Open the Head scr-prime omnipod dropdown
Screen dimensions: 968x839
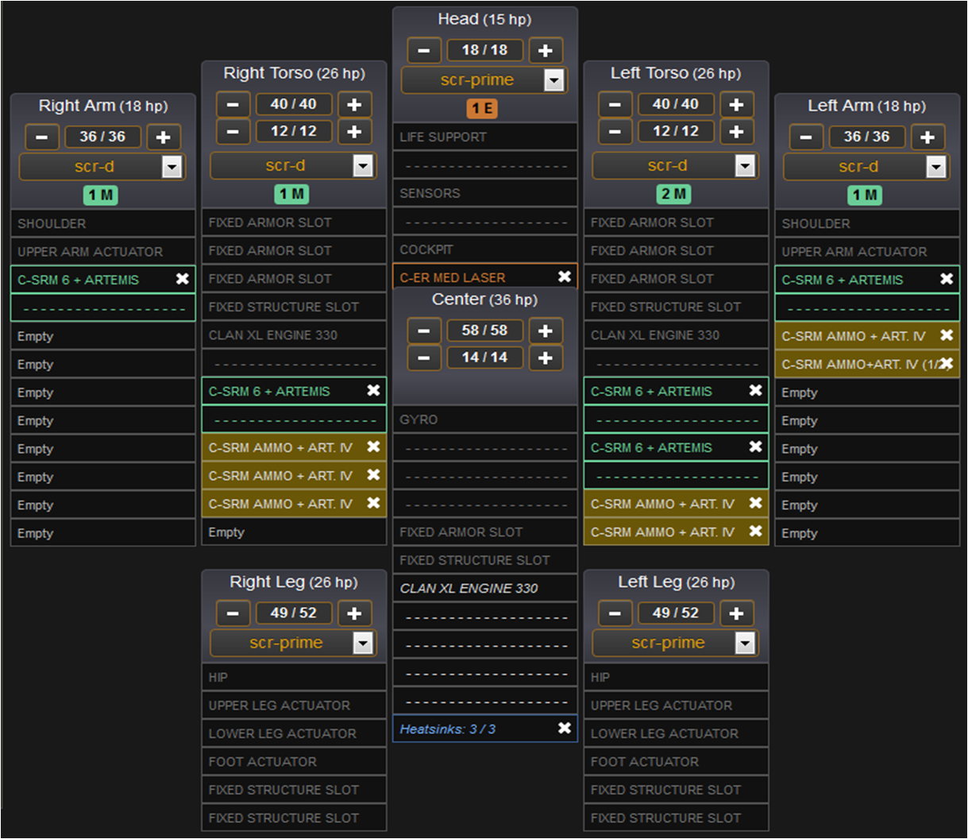coord(553,79)
